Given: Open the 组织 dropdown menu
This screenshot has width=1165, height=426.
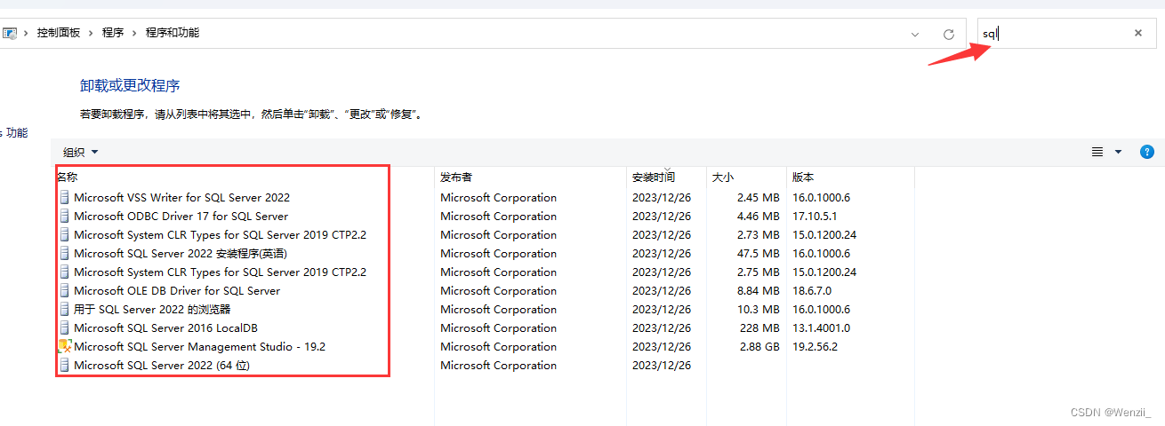Looking at the screenshot, I should click(81, 152).
